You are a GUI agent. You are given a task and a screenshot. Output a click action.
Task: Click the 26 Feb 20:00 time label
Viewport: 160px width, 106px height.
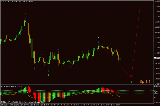(x=75, y=105)
